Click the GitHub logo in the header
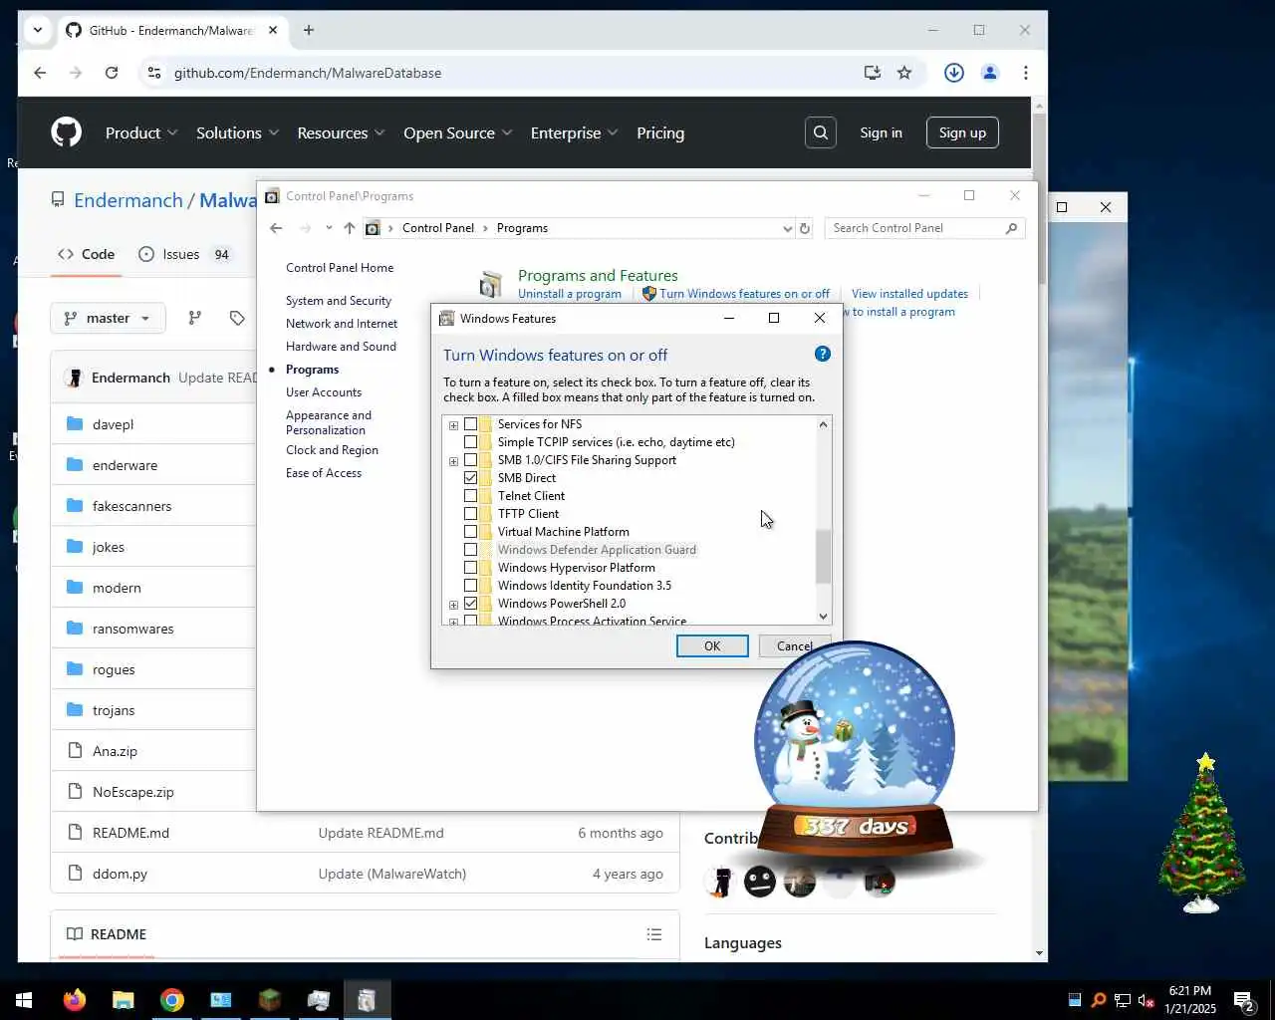Screen dimensions: 1275x1020 tap(67, 132)
